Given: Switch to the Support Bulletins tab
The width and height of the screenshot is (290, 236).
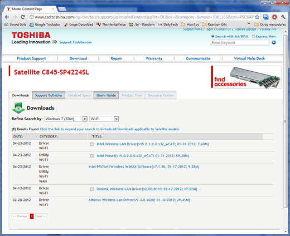Looking at the screenshot, I should coord(49,95).
